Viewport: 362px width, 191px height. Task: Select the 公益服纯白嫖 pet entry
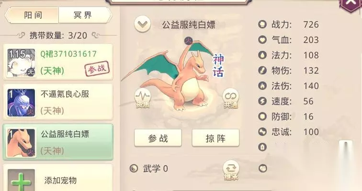58,142
